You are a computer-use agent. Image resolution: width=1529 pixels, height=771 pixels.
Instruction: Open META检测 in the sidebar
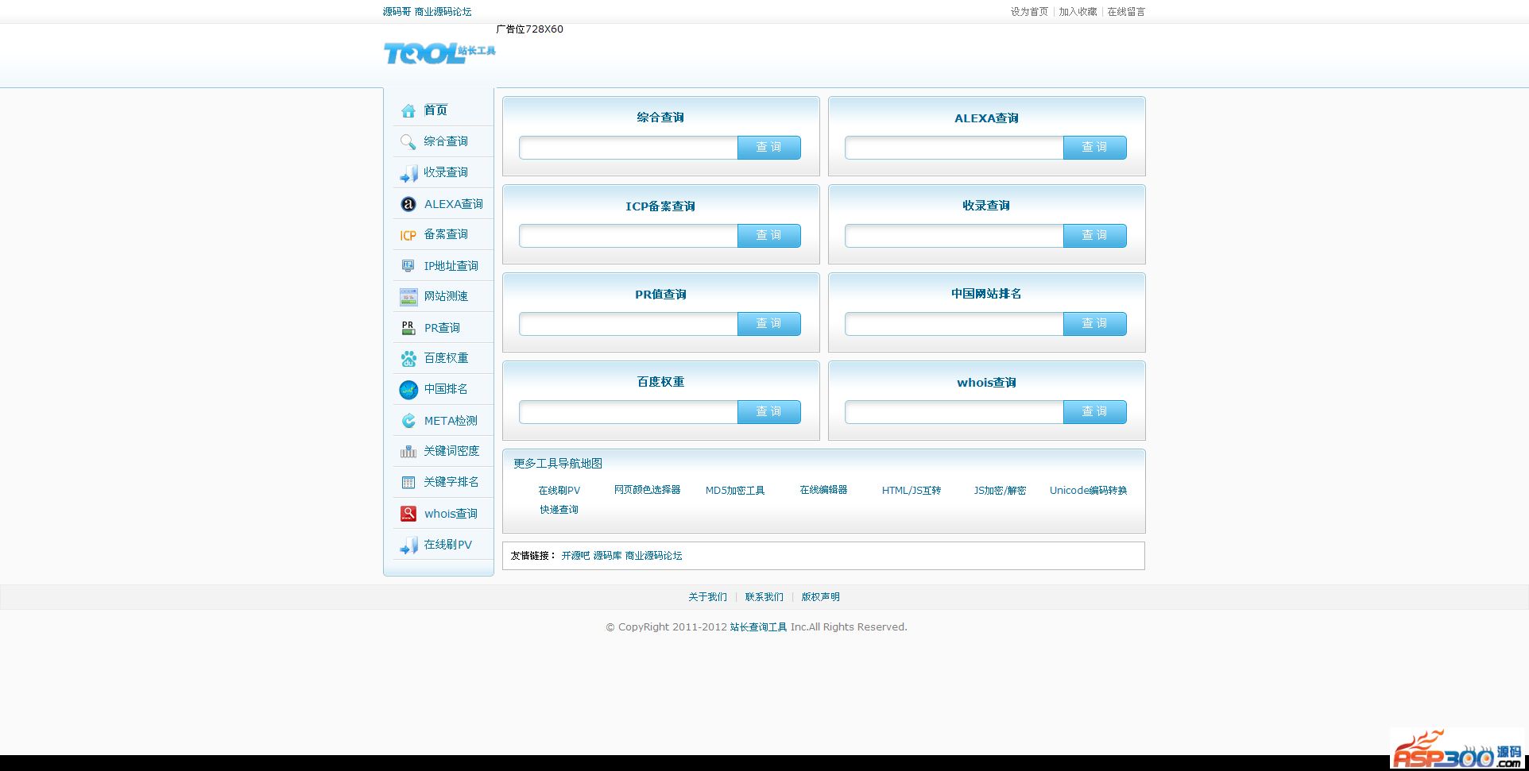[x=451, y=421]
